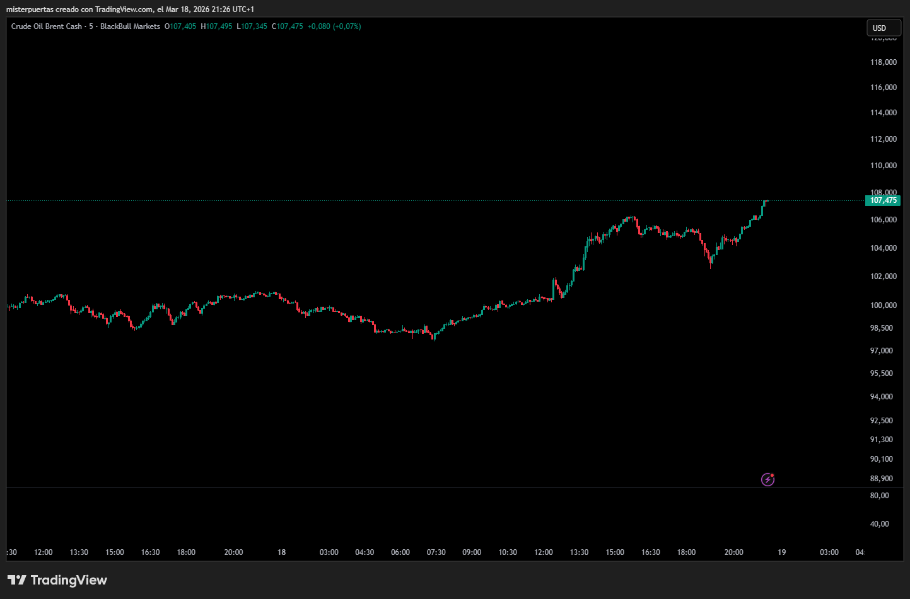
Task: Click the 112,000 price axis label
Action: pyautogui.click(x=884, y=139)
